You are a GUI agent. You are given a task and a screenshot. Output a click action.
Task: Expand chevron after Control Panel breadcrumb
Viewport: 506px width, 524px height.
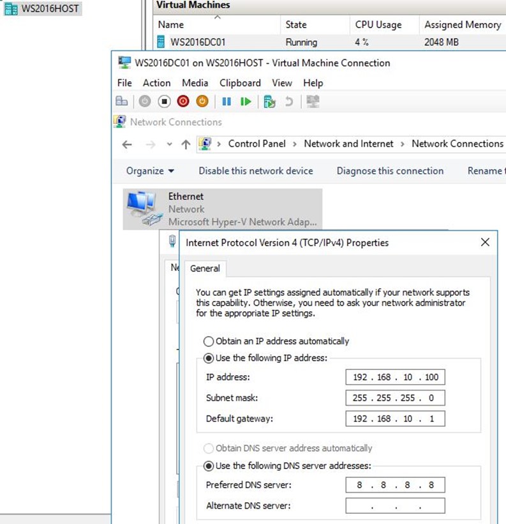(295, 144)
